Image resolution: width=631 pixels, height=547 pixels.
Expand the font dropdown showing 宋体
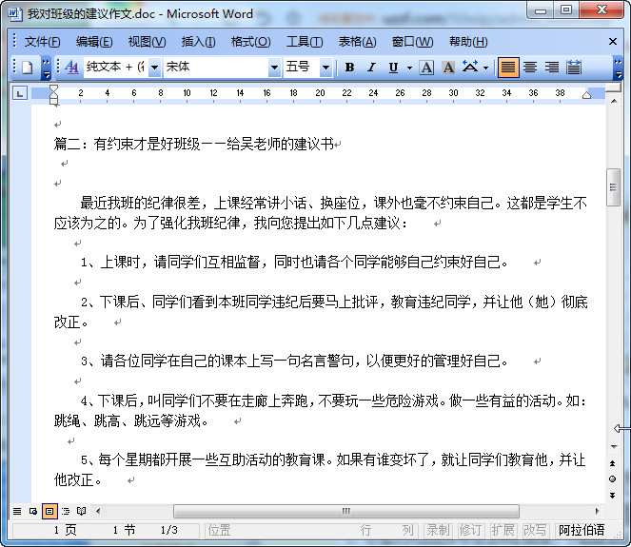point(274,68)
